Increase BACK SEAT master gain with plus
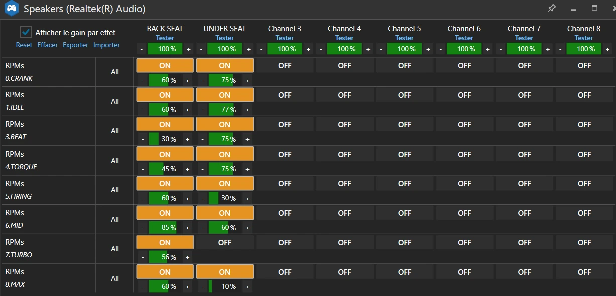The width and height of the screenshot is (616, 296). (x=189, y=49)
